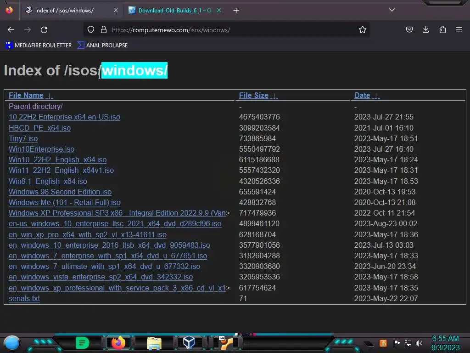Download Win8.1_English_x64.iso

coord(48,181)
